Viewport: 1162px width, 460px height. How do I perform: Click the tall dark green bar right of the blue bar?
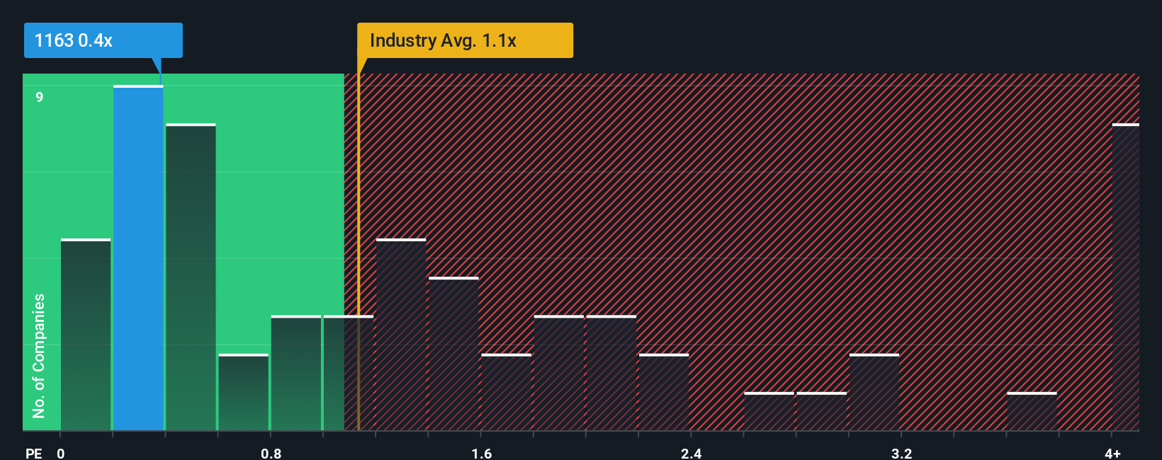[x=191, y=277]
